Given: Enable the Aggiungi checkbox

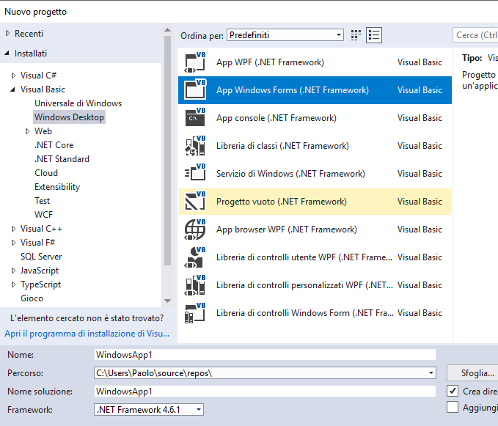Looking at the screenshot, I should click(453, 407).
